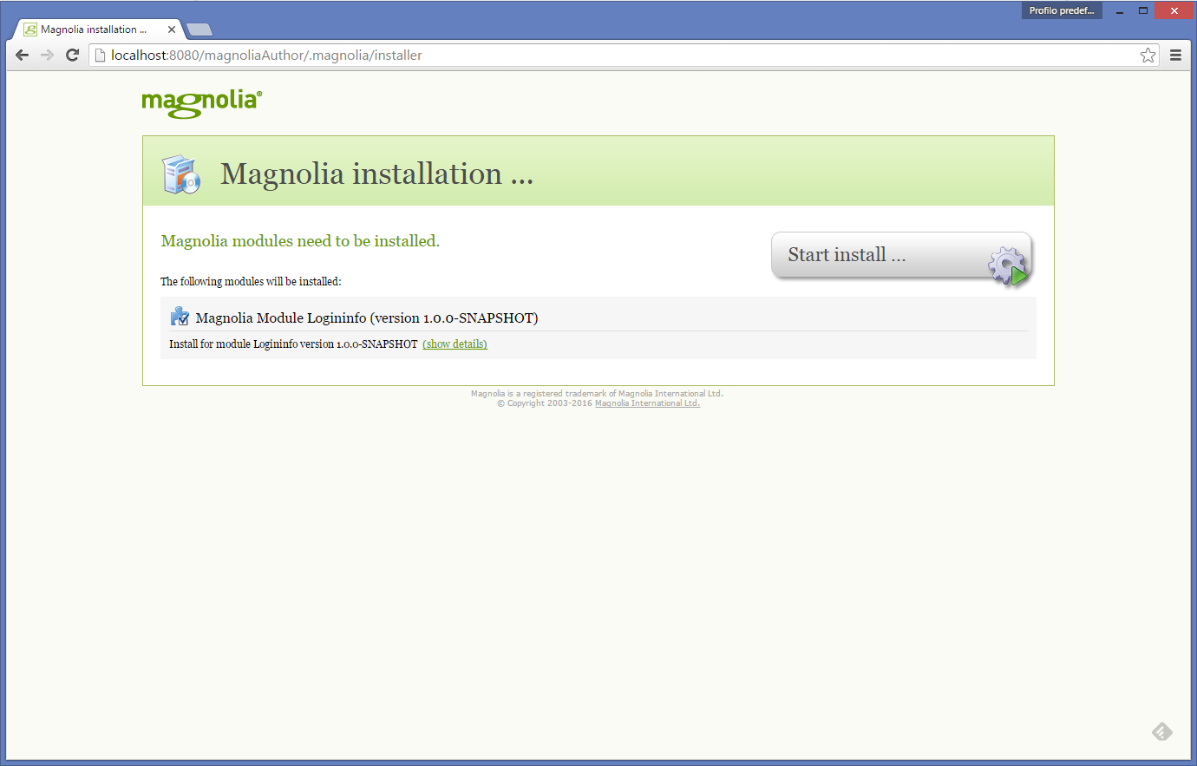The image size is (1197, 766).
Task: Click the Logininfo module puzzle icon
Action: pyautogui.click(x=180, y=317)
